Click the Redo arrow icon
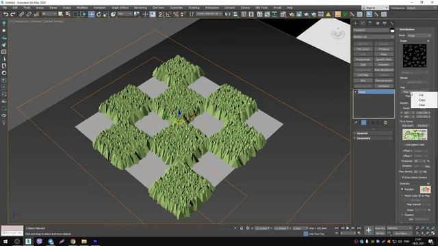This screenshot has width=438, height=246. (13, 14)
